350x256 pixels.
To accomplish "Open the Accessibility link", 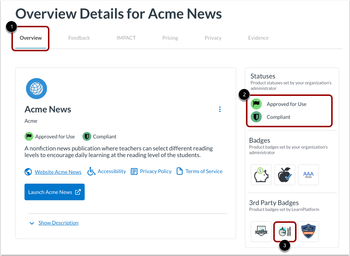I will click(112, 171).
